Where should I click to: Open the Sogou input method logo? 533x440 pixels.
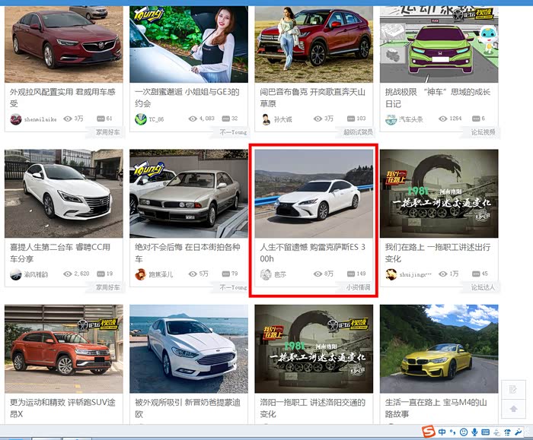pos(430,432)
